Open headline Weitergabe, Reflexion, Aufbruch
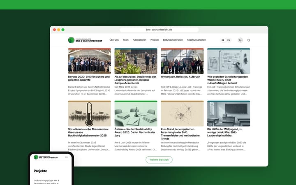Image resolution: width=296 pixels, height=185 pixels. click(x=180, y=77)
